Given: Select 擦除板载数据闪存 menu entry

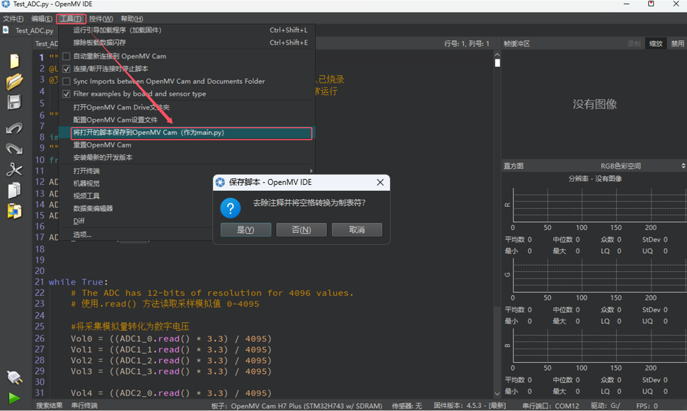Looking at the screenshot, I should pos(186,43).
